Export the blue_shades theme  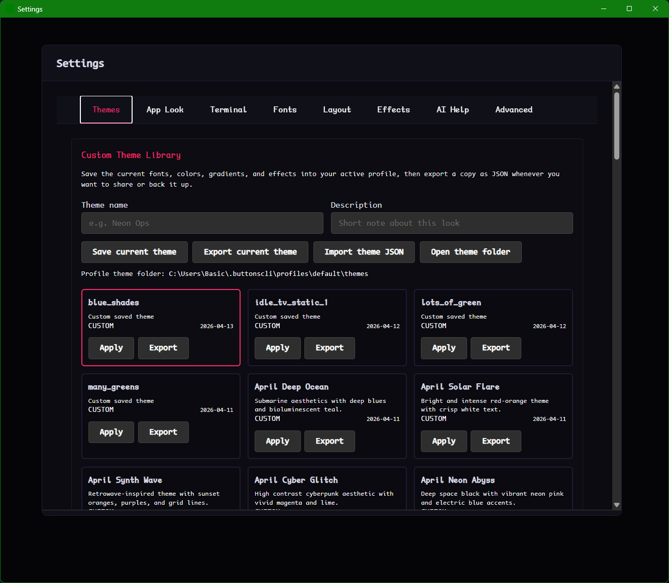pos(163,348)
